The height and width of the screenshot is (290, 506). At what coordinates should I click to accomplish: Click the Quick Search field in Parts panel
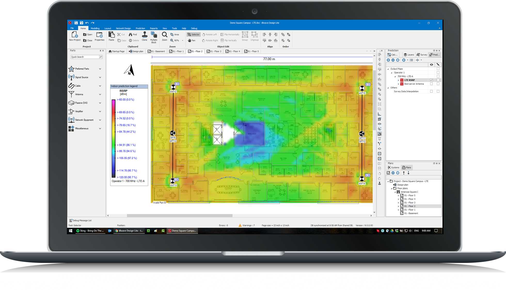85,57
